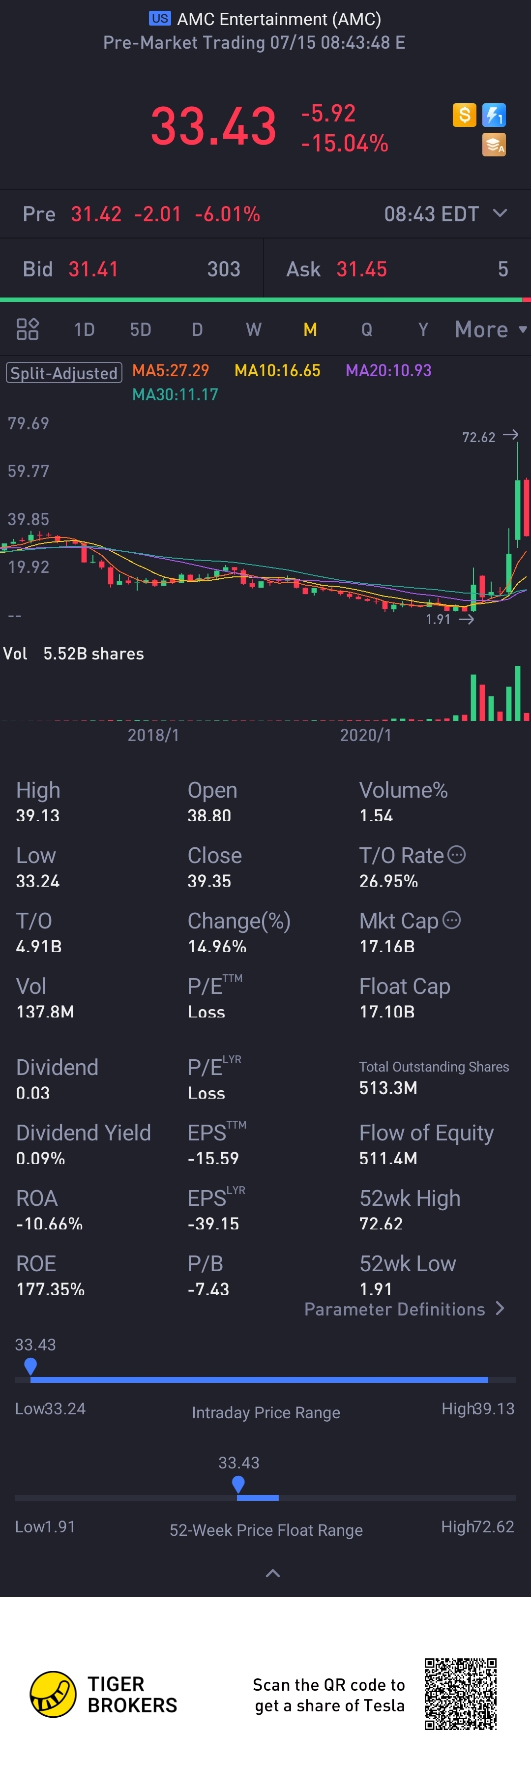Viewport: 531px width, 1792px height.
Task: Switch chart to 1D tab
Action: [84, 329]
